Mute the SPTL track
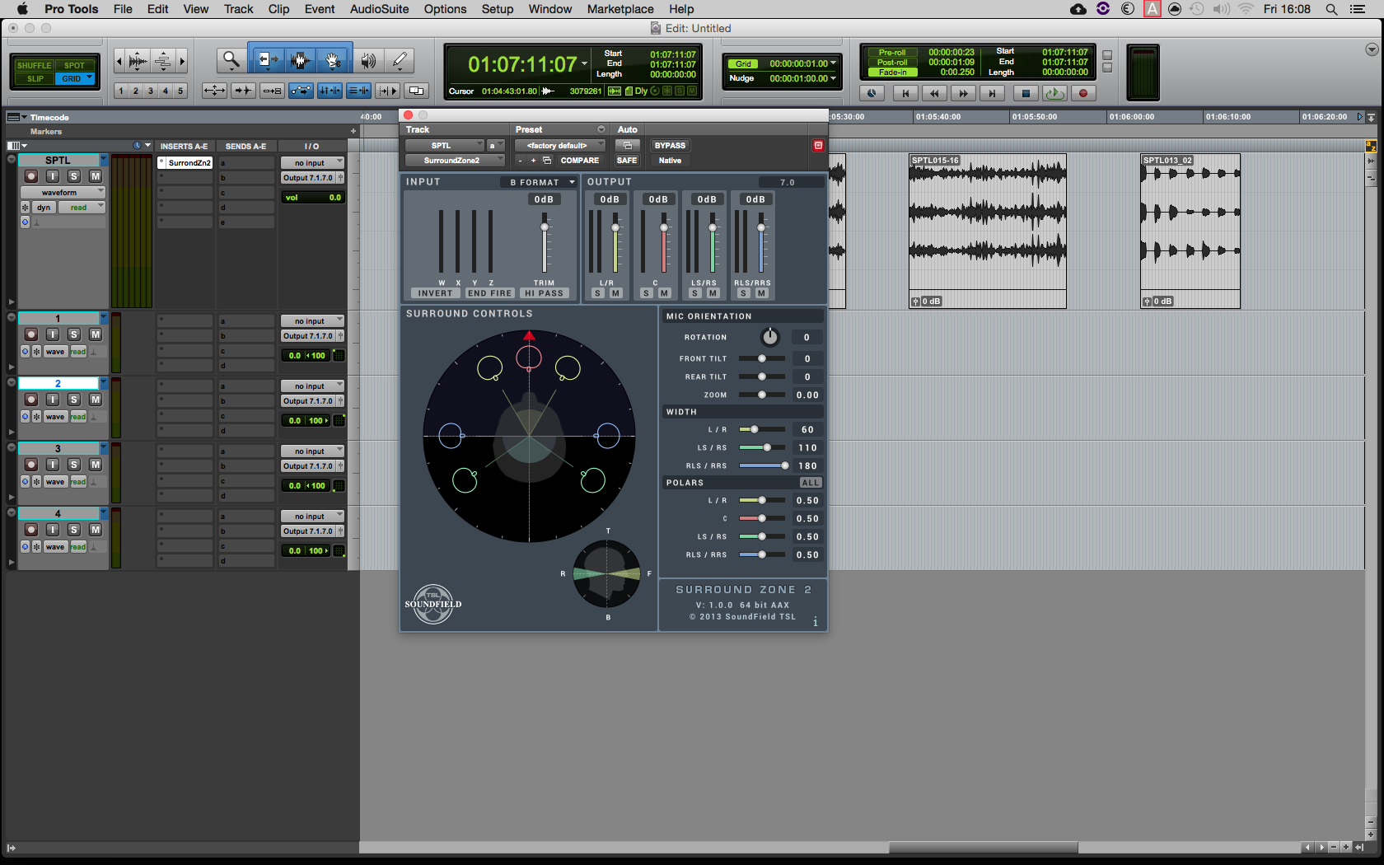Image resolution: width=1384 pixels, height=865 pixels. click(96, 175)
